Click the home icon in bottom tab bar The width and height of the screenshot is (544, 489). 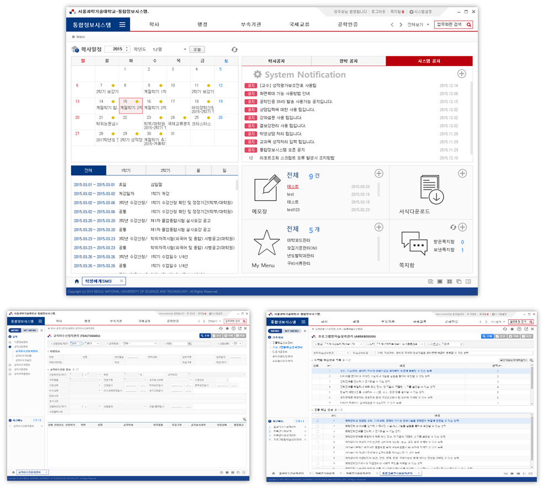(x=77, y=282)
